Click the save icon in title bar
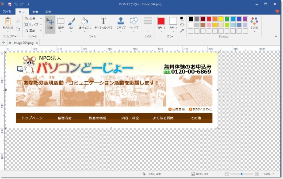This screenshot has width=283, height=179. click(x=10, y=4)
